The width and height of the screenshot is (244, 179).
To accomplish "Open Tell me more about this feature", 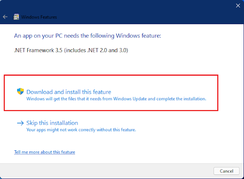I will [45, 152].
